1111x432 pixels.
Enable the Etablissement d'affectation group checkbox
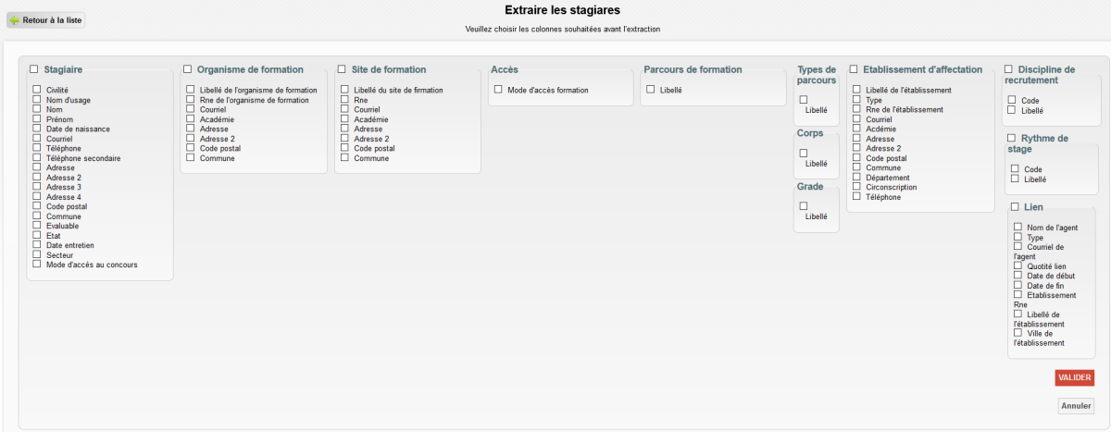point(854,69)
